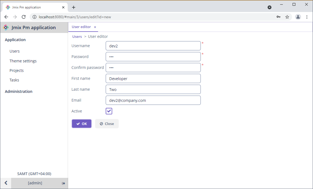Focus the Confirm password field
Screen dimensions: 313x189
point(153,68)
